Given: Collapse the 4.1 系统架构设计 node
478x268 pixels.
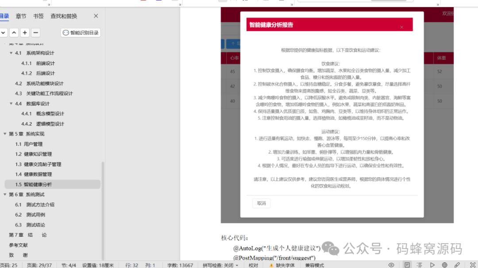Looking at the screenshot, I should point(11,53).
